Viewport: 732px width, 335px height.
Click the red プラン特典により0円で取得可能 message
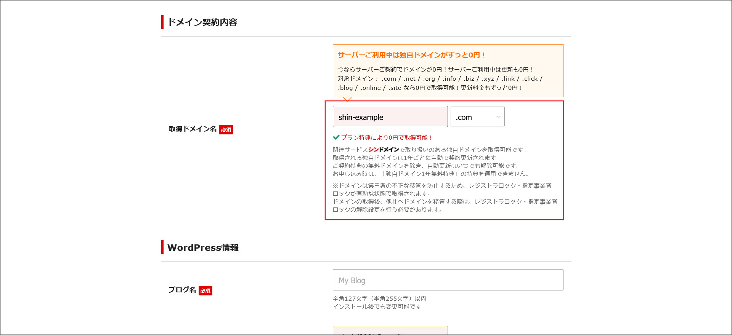(387, 138)
